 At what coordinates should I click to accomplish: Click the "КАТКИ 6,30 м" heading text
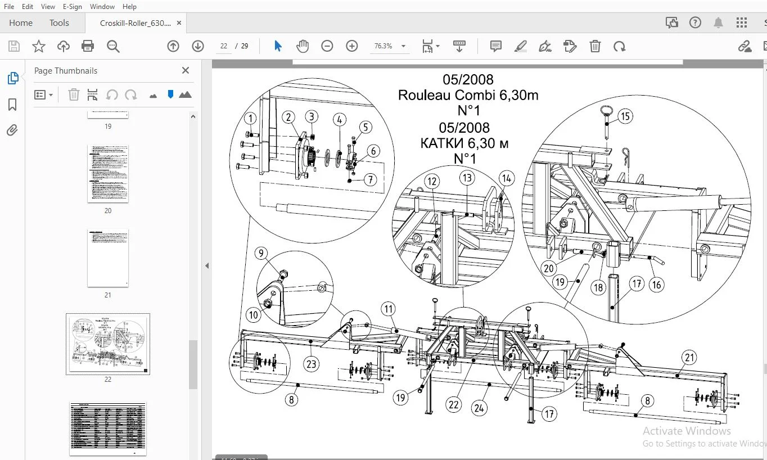coord(464,143)
